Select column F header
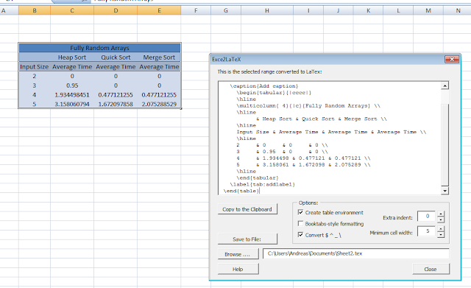 196,10
